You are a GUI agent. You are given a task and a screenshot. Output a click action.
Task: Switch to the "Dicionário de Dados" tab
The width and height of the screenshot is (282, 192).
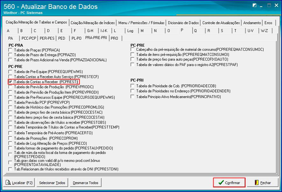click(x=184, y=23)
